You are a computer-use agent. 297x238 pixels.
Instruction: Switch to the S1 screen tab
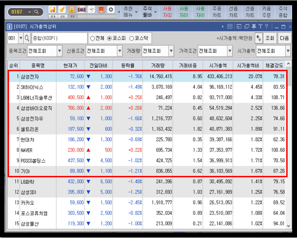pyautogui.click(x=53, y=17)
